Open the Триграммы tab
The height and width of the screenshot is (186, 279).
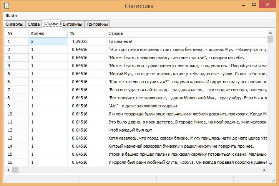click(x=97, y=24)
